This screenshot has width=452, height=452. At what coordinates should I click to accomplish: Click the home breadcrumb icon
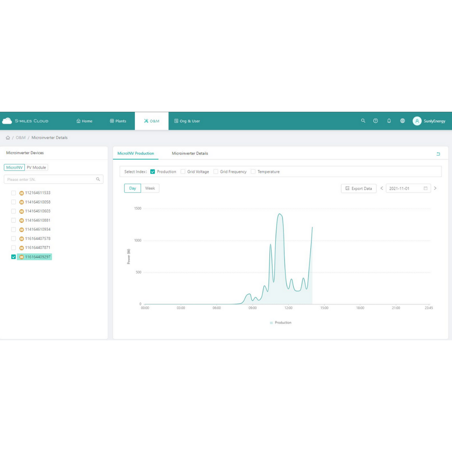tap(8, 137)
